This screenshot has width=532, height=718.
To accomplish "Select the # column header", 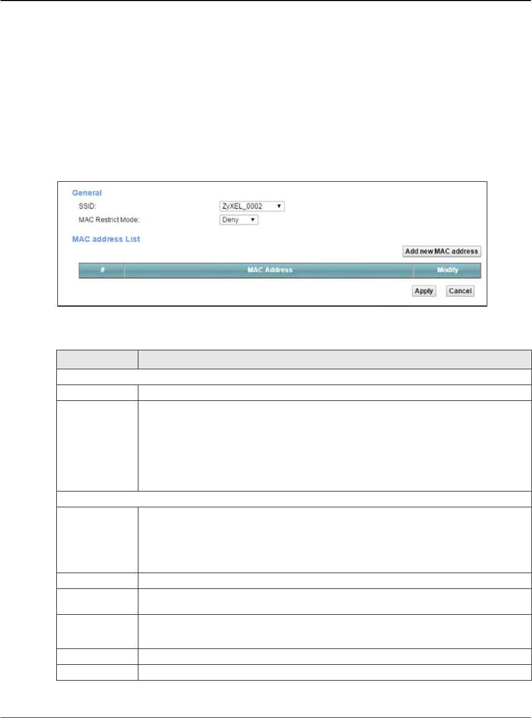I will pyautogui.click(x=102, y=270).
